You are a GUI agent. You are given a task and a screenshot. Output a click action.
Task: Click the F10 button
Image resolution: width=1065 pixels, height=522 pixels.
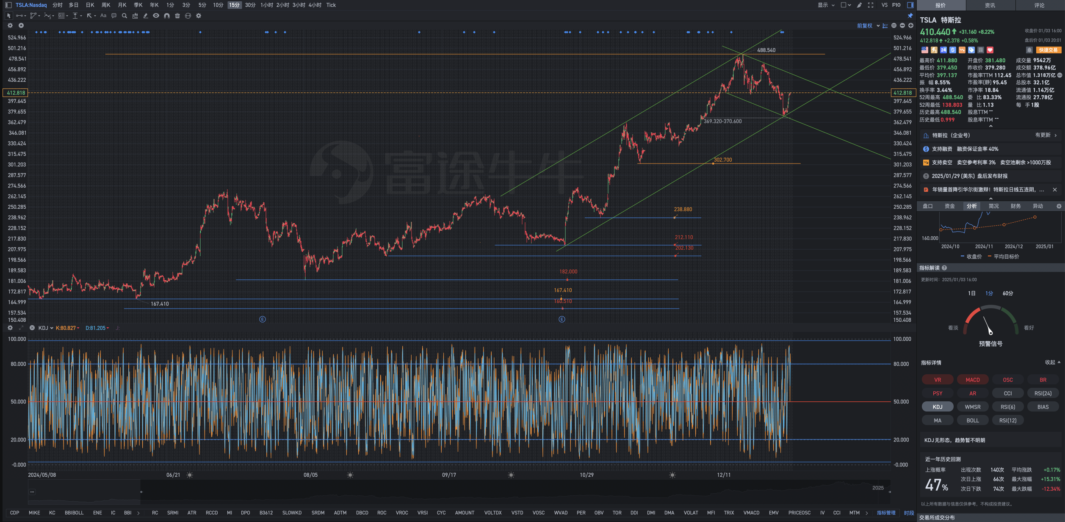[x=896, y=5]
